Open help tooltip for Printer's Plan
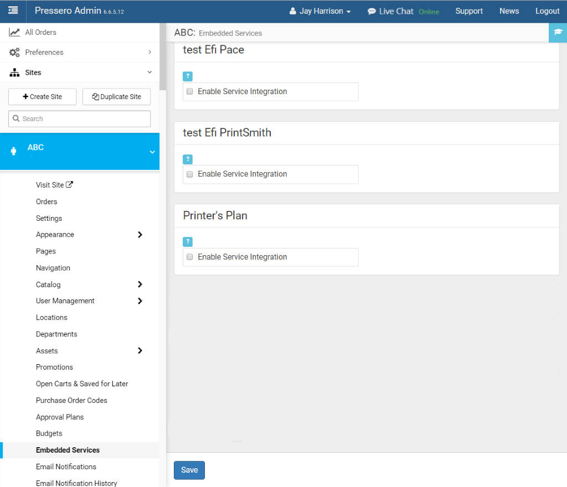 (188, 242)
